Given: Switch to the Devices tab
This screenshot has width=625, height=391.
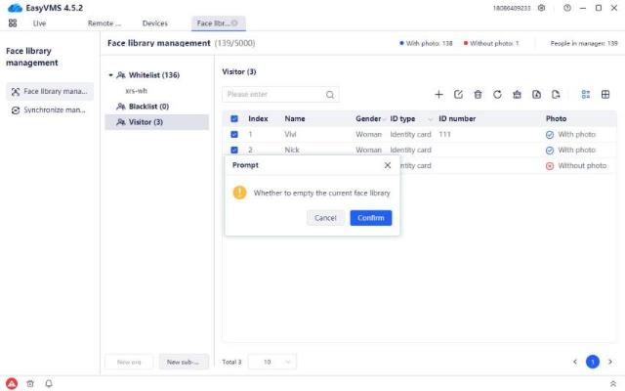Looking at the screenshot, I should pos(154,22).
